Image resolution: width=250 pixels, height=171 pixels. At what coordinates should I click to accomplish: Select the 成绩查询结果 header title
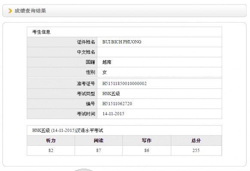point(30,11)
